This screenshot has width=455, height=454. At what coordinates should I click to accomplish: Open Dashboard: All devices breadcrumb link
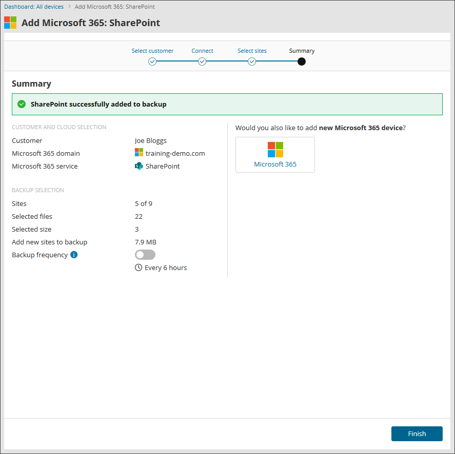[34, 7]
